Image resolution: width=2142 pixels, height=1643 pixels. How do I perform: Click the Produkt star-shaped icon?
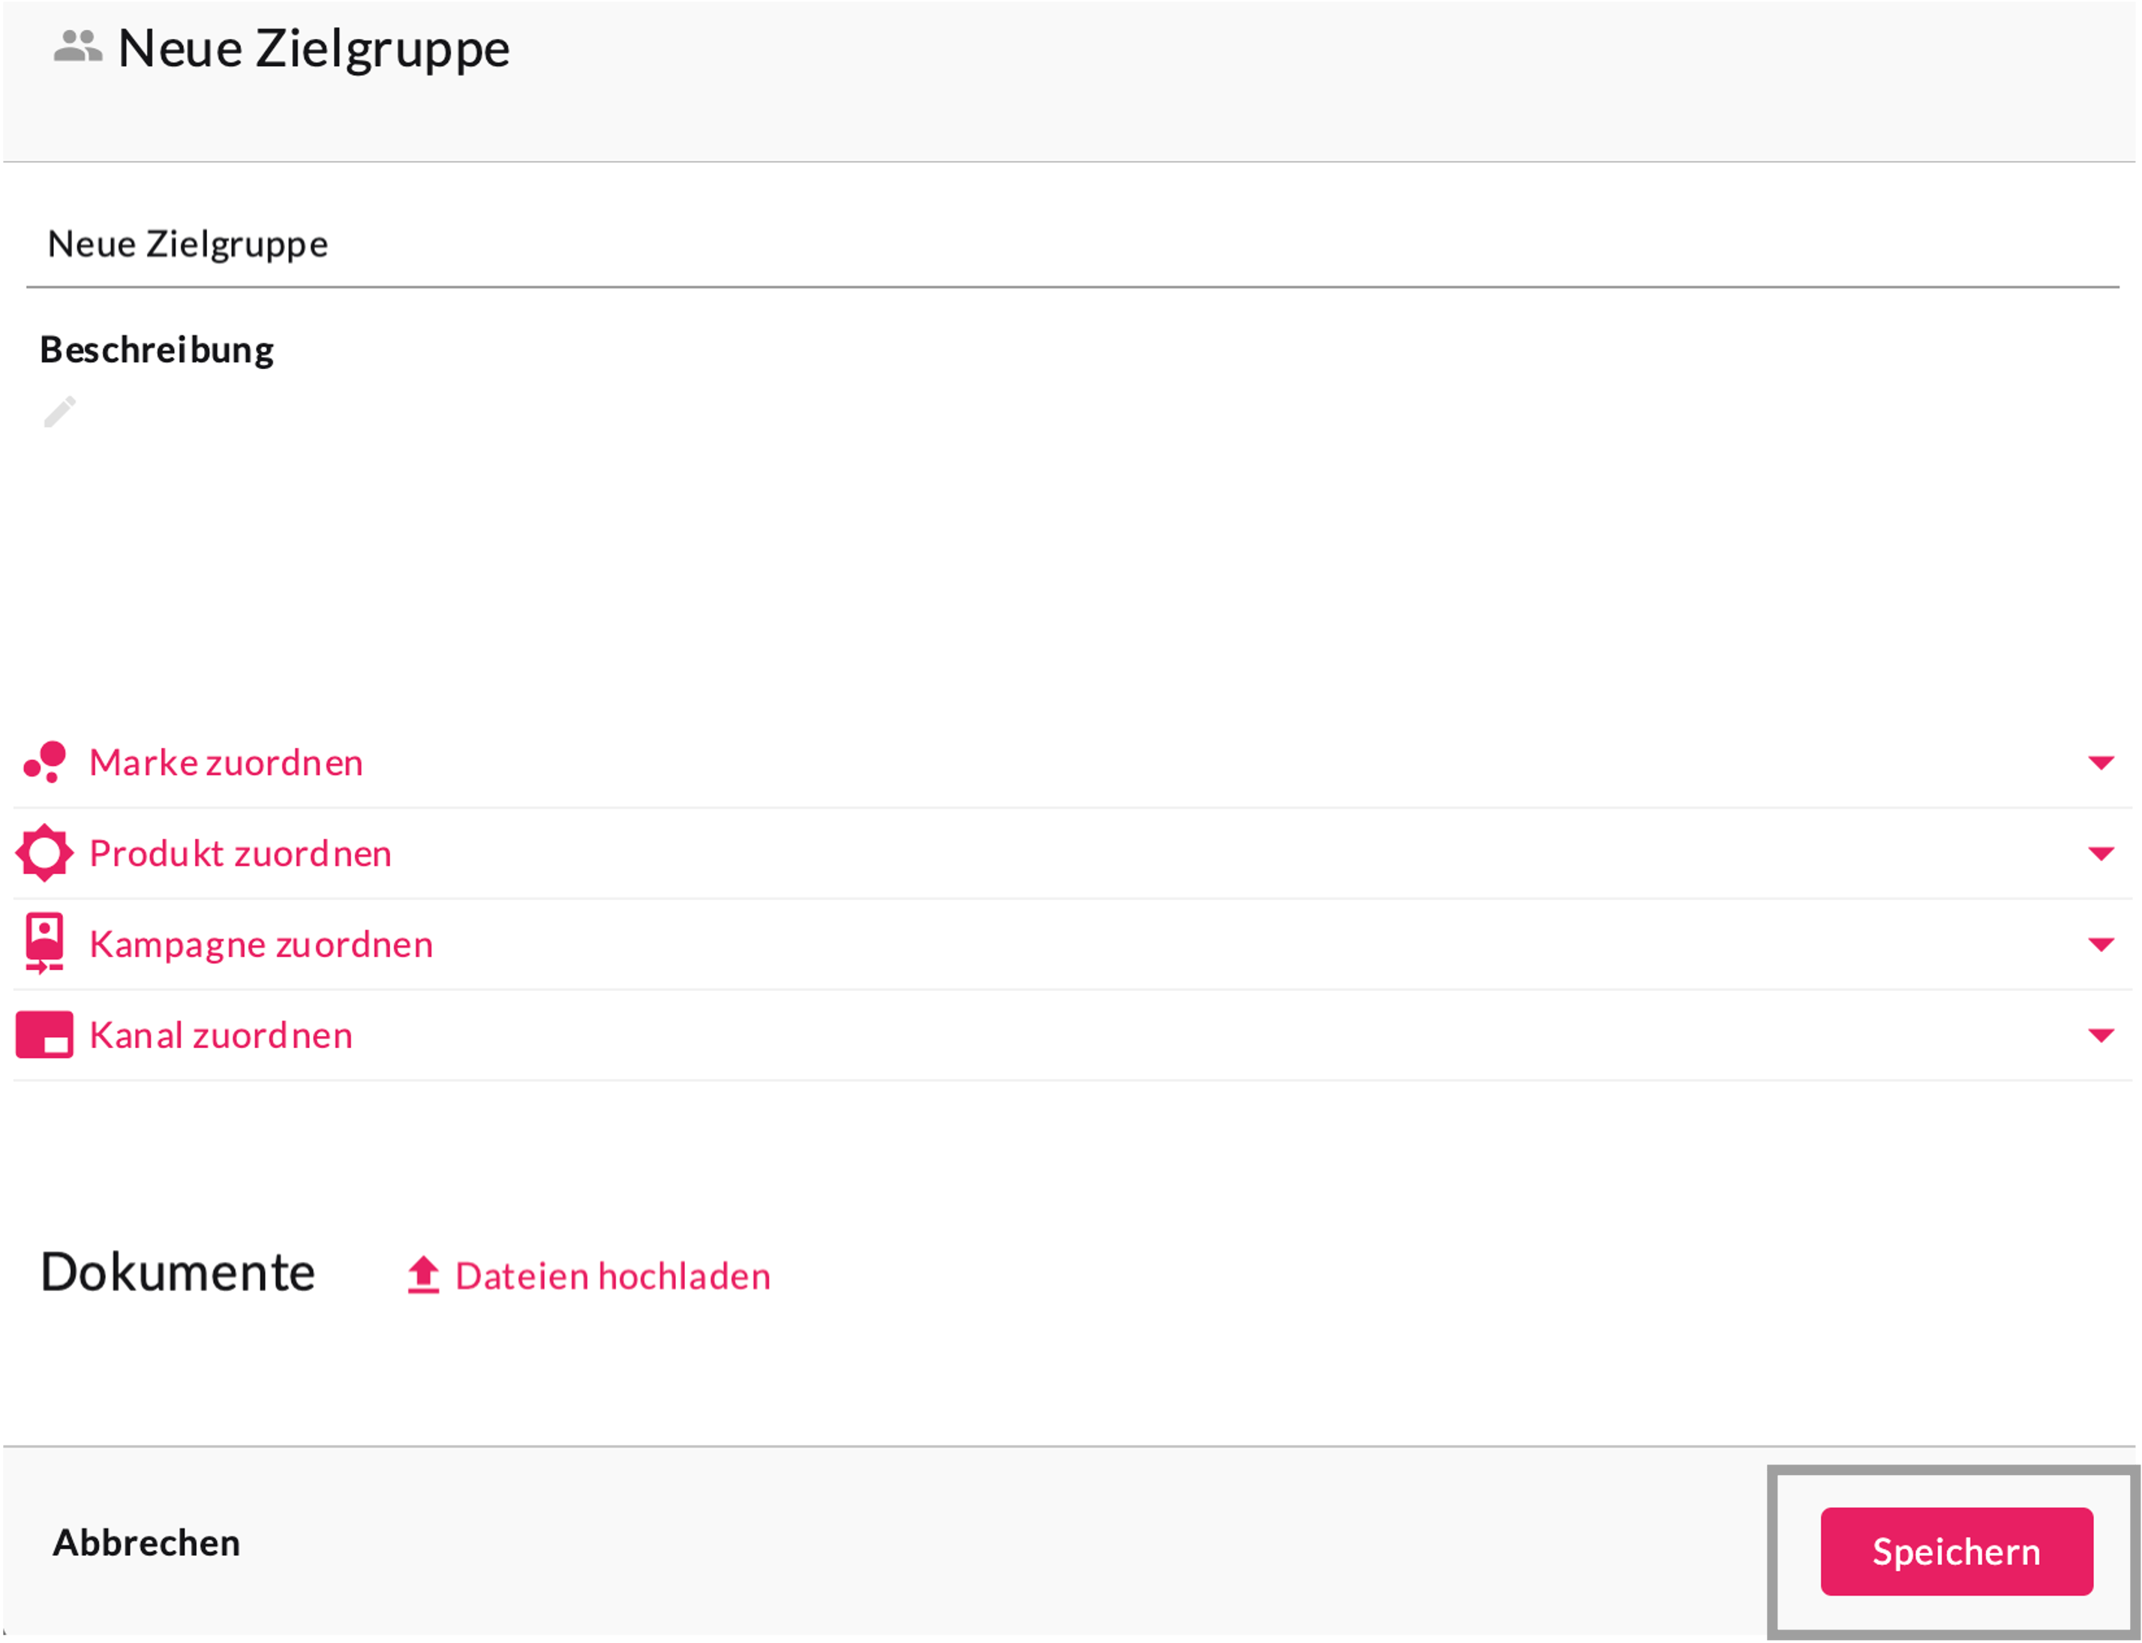click(x=45, y=853)
